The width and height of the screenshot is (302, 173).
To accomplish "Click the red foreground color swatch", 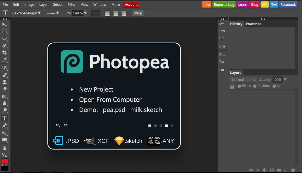I will [5, 161].
